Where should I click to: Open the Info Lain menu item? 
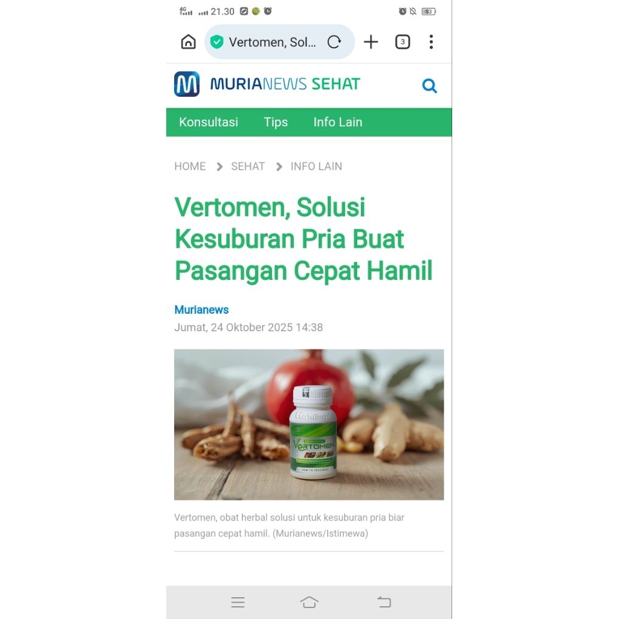coord(337,122)
